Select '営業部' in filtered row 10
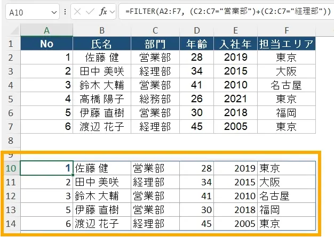The image size is (334, 237). (155, 168)
